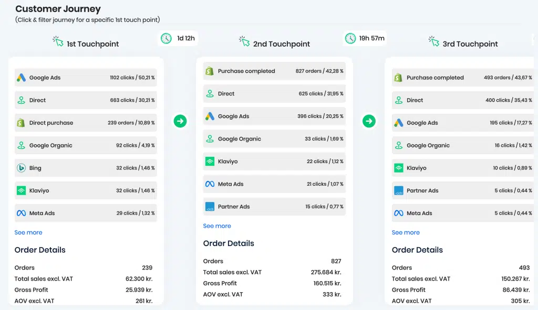Filter journey by Google Ads 1102 clicks row
538x310 pixels.
tap(86, 78)
